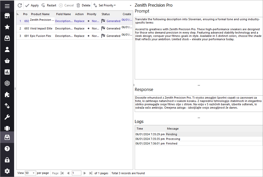Click the splitter between Response and Logs

(x=199, y=118)
